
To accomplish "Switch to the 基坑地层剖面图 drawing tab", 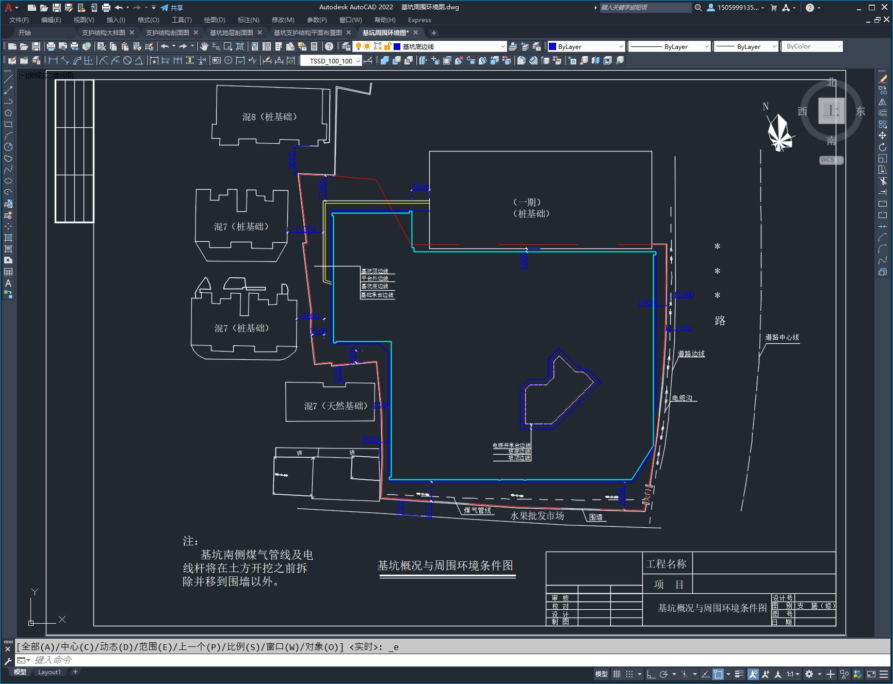I will click(231, 32).
